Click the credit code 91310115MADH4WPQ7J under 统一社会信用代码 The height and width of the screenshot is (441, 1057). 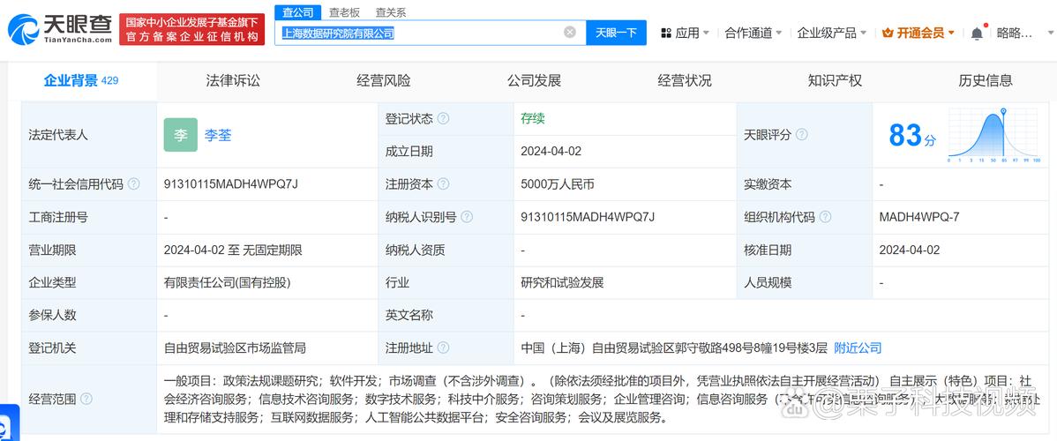click(230, 184)
